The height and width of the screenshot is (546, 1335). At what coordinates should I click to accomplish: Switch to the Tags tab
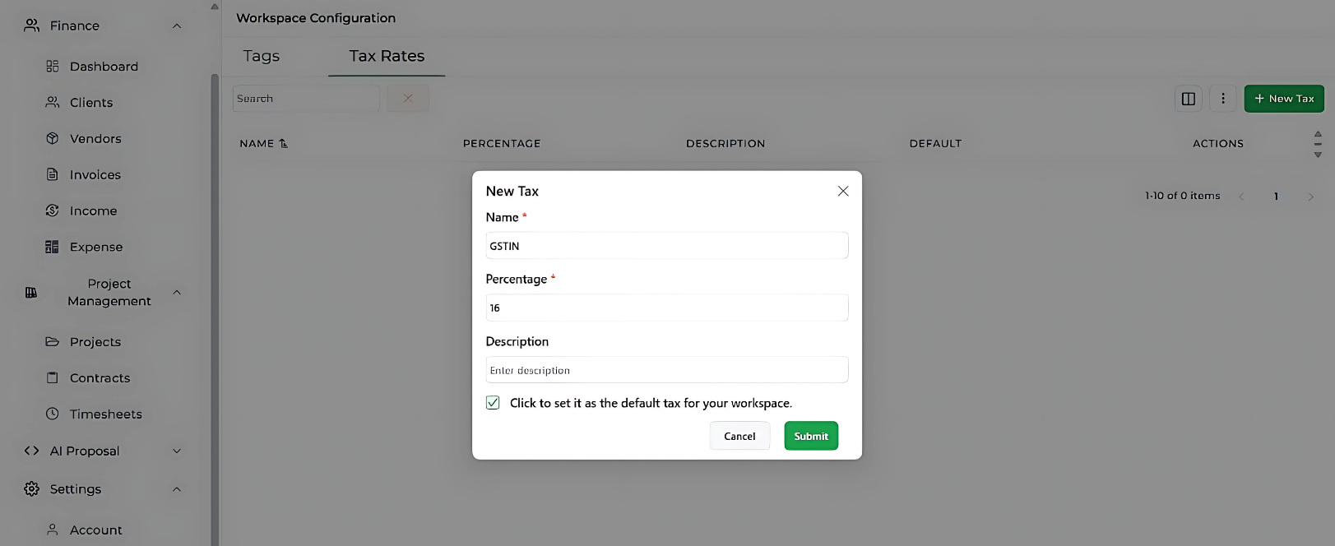pyautogui.click(x=262, y=56)
